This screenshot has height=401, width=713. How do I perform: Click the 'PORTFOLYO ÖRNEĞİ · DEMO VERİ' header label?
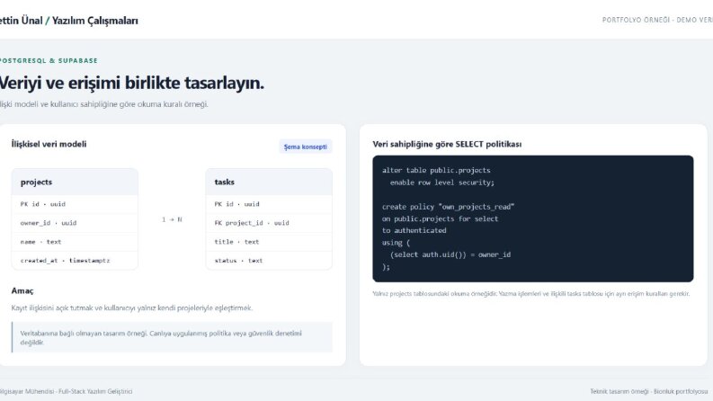coord(657,20)
